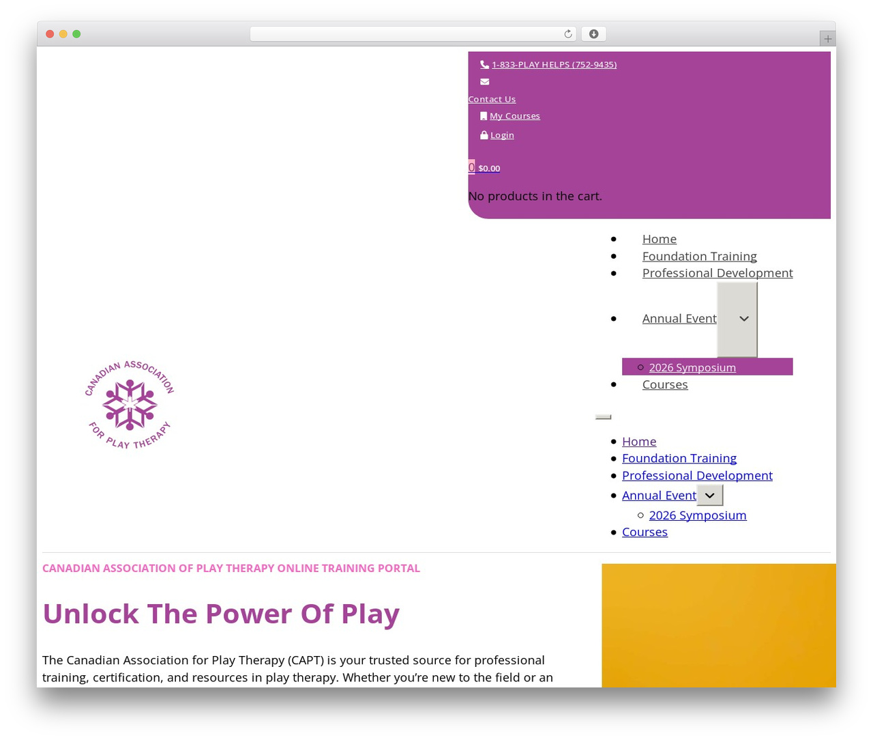Image resolution: width=873 pixels, height=740 pixels.
Task: Open Courses in the upper menu
Action: pyautogui.click(x=665, y=384)
